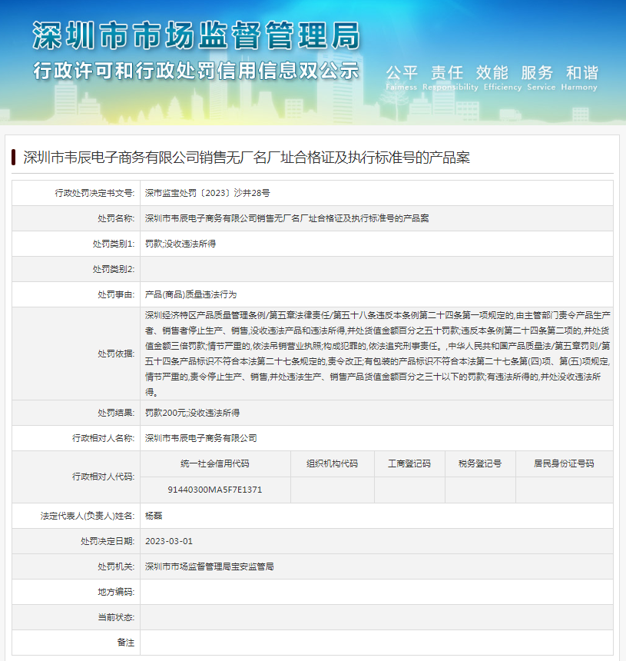Viewport: 626px width, 661px height.
Task: Select the 处罚名称 value text
Action: (x=287, y=218)
